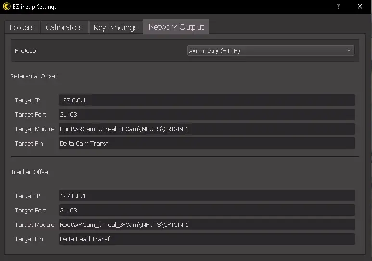Select the Network Output tab
This screenshot has width=372, height=261.
coord(176,27)
